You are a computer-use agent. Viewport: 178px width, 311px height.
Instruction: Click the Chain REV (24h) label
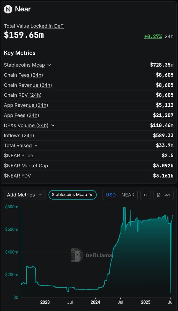(23, 95)
